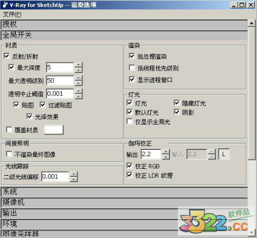The image size is (257, 238).
Task: Click the scrollbar up arrow
Action: click(x=252, y=23)
